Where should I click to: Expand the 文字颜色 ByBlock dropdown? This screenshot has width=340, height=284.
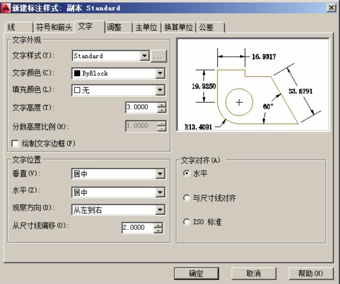160,73
